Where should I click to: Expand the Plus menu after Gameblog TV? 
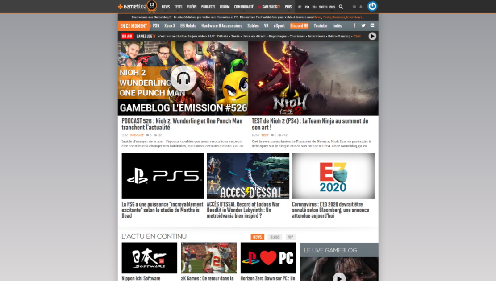[288, 7]
